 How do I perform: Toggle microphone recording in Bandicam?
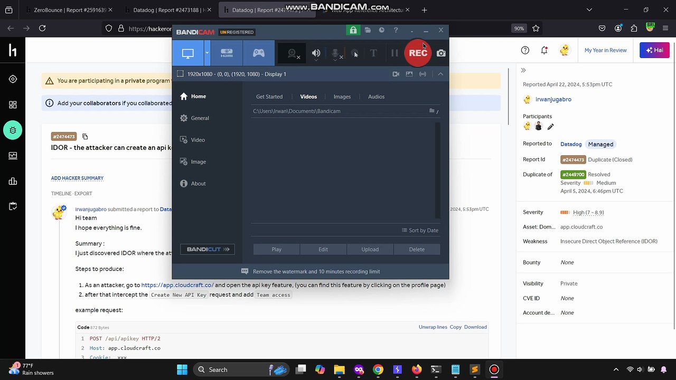tap(335, 53)
